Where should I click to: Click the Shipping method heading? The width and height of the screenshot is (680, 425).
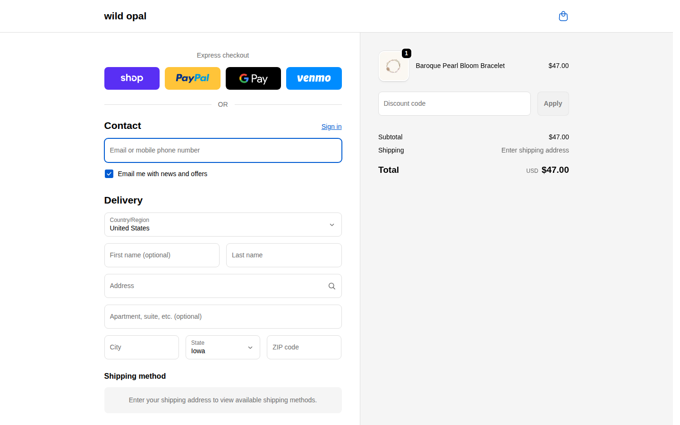click(135, 376)
